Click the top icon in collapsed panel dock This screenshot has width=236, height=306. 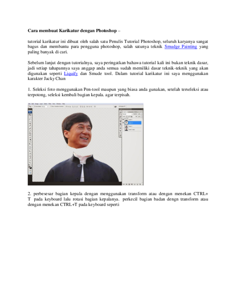pyautogui.click(x=120, y=113)
